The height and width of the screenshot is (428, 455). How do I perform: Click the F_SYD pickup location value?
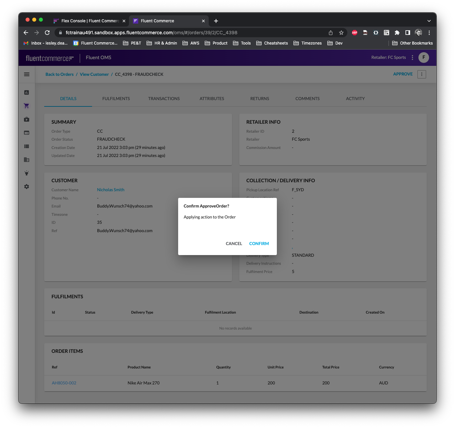(298, 190)
